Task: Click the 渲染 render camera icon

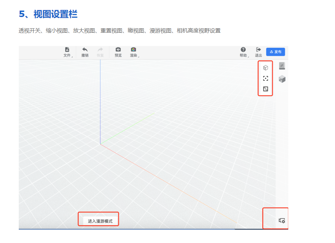Action: tap(133, 50)
